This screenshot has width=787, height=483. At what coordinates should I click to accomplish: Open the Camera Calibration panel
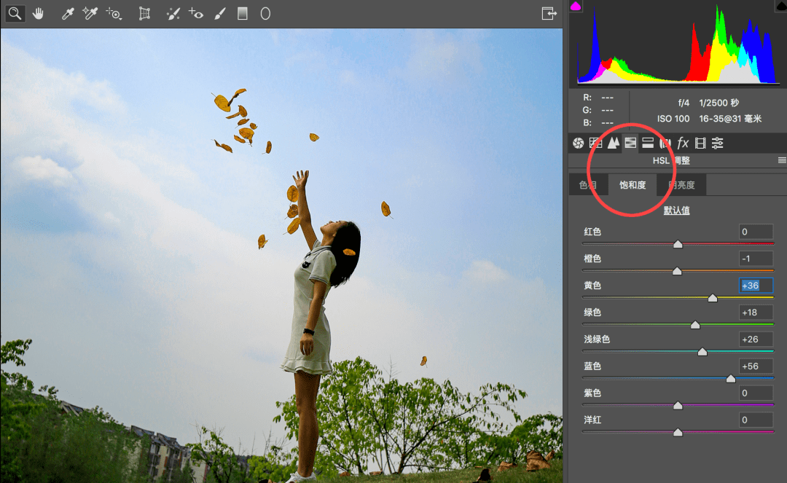pyautogui.click(x=700, y=144)
